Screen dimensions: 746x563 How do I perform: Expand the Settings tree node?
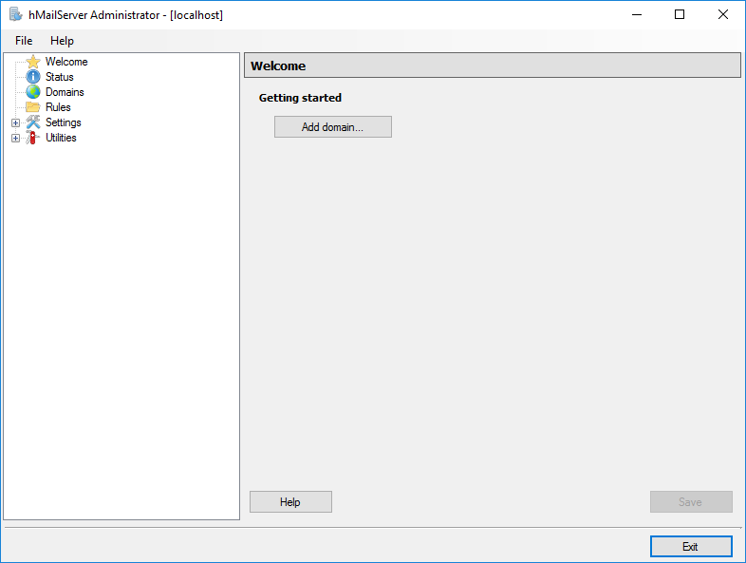coord(16,122)
